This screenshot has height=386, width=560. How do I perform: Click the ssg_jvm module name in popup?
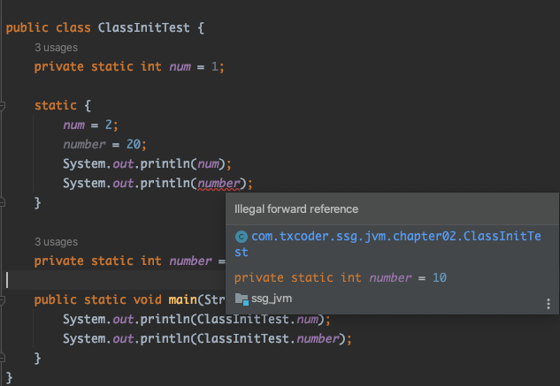tap(273, 299)
